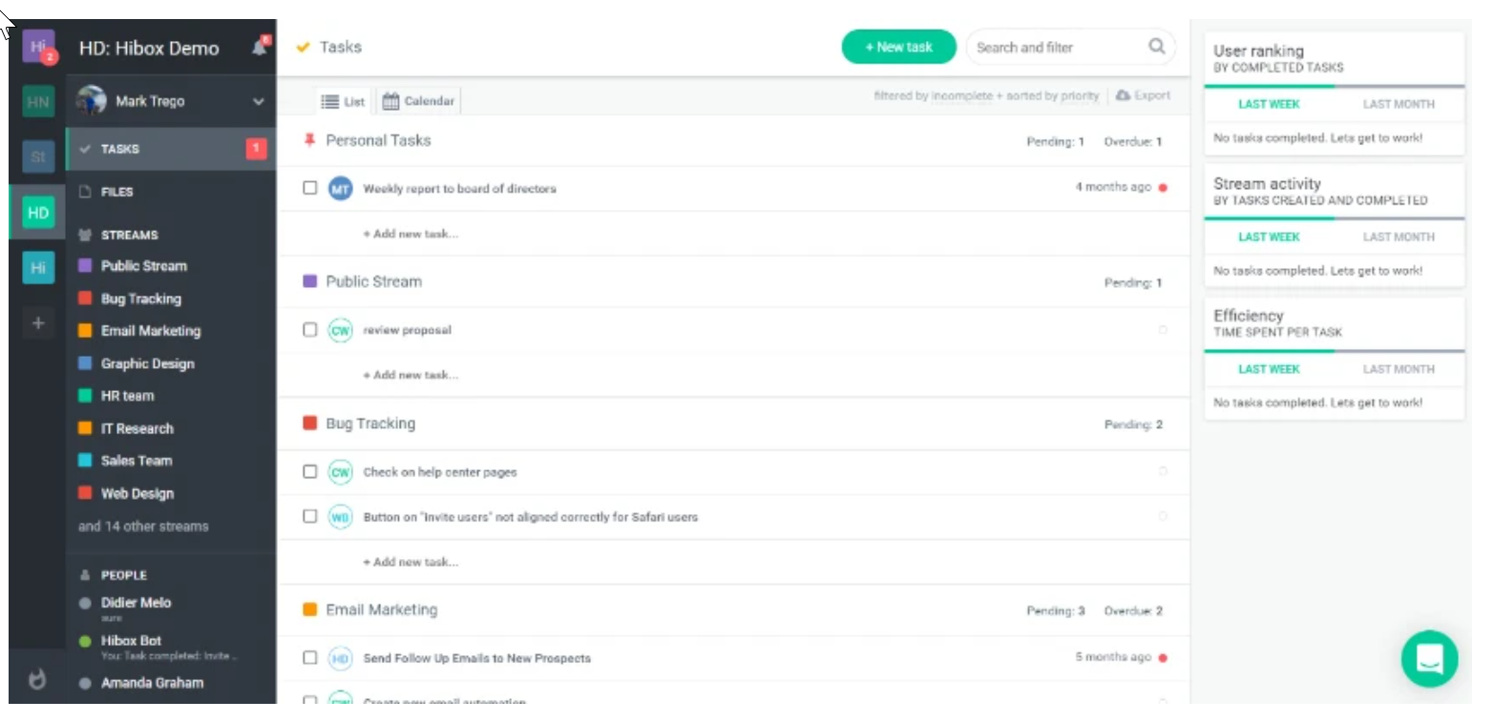The height and width of the screenshot is (721, 1494).
Task: Open the purple Hi workspace with badge
Action: click(x=38, y=46)
